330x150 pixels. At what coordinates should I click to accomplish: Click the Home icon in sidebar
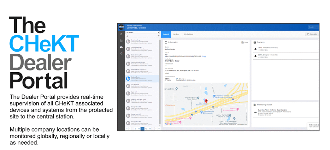click(x=121, y=34)
